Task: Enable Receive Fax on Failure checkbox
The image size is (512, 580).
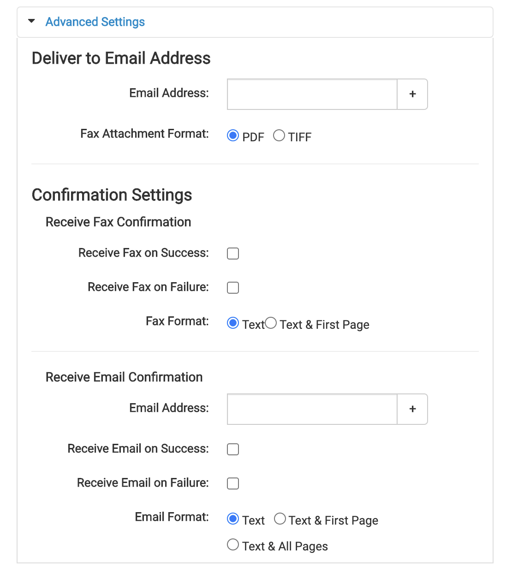Action: pos(233,288)
